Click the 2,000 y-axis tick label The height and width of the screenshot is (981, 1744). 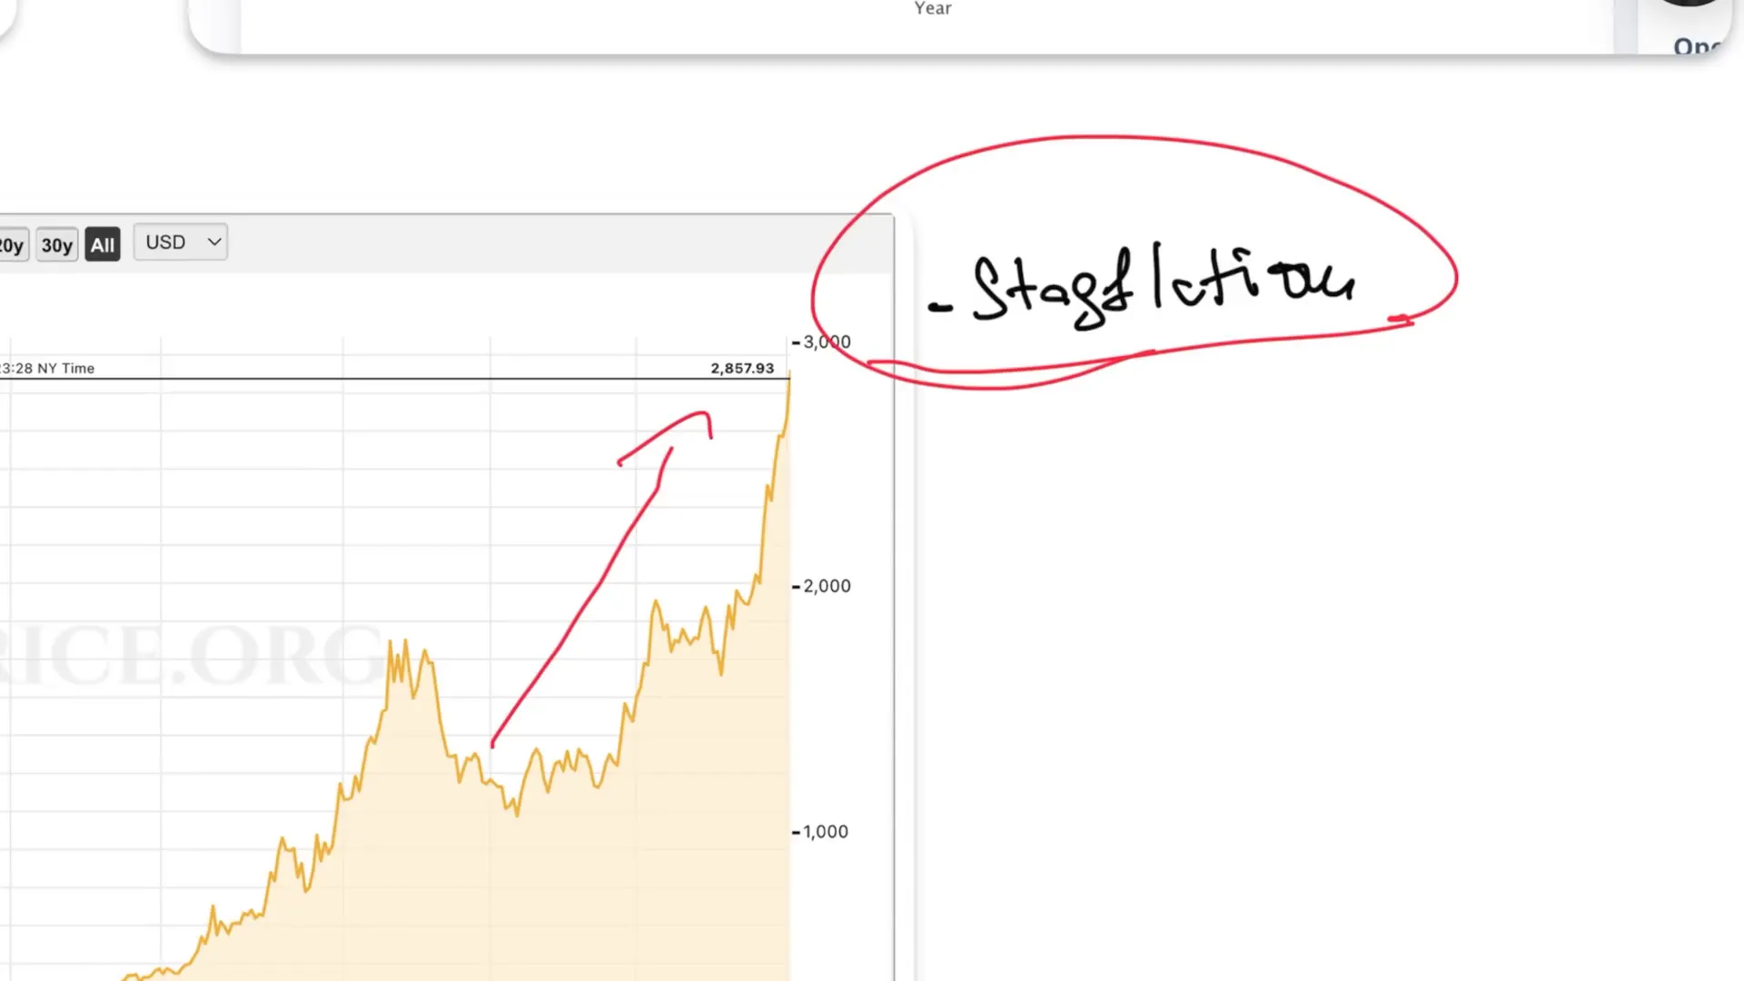826,587
